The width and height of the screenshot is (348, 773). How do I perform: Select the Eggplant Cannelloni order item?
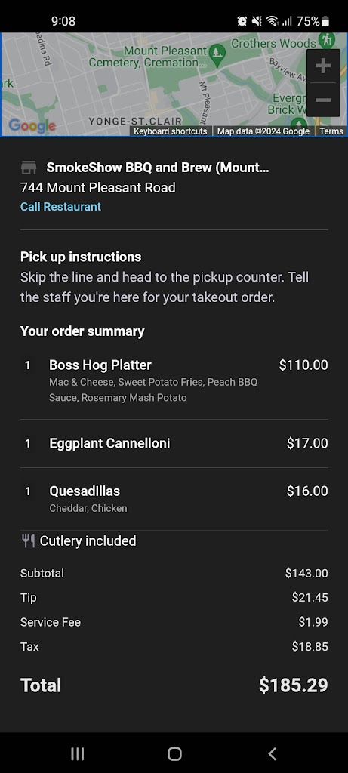[174, 443]
